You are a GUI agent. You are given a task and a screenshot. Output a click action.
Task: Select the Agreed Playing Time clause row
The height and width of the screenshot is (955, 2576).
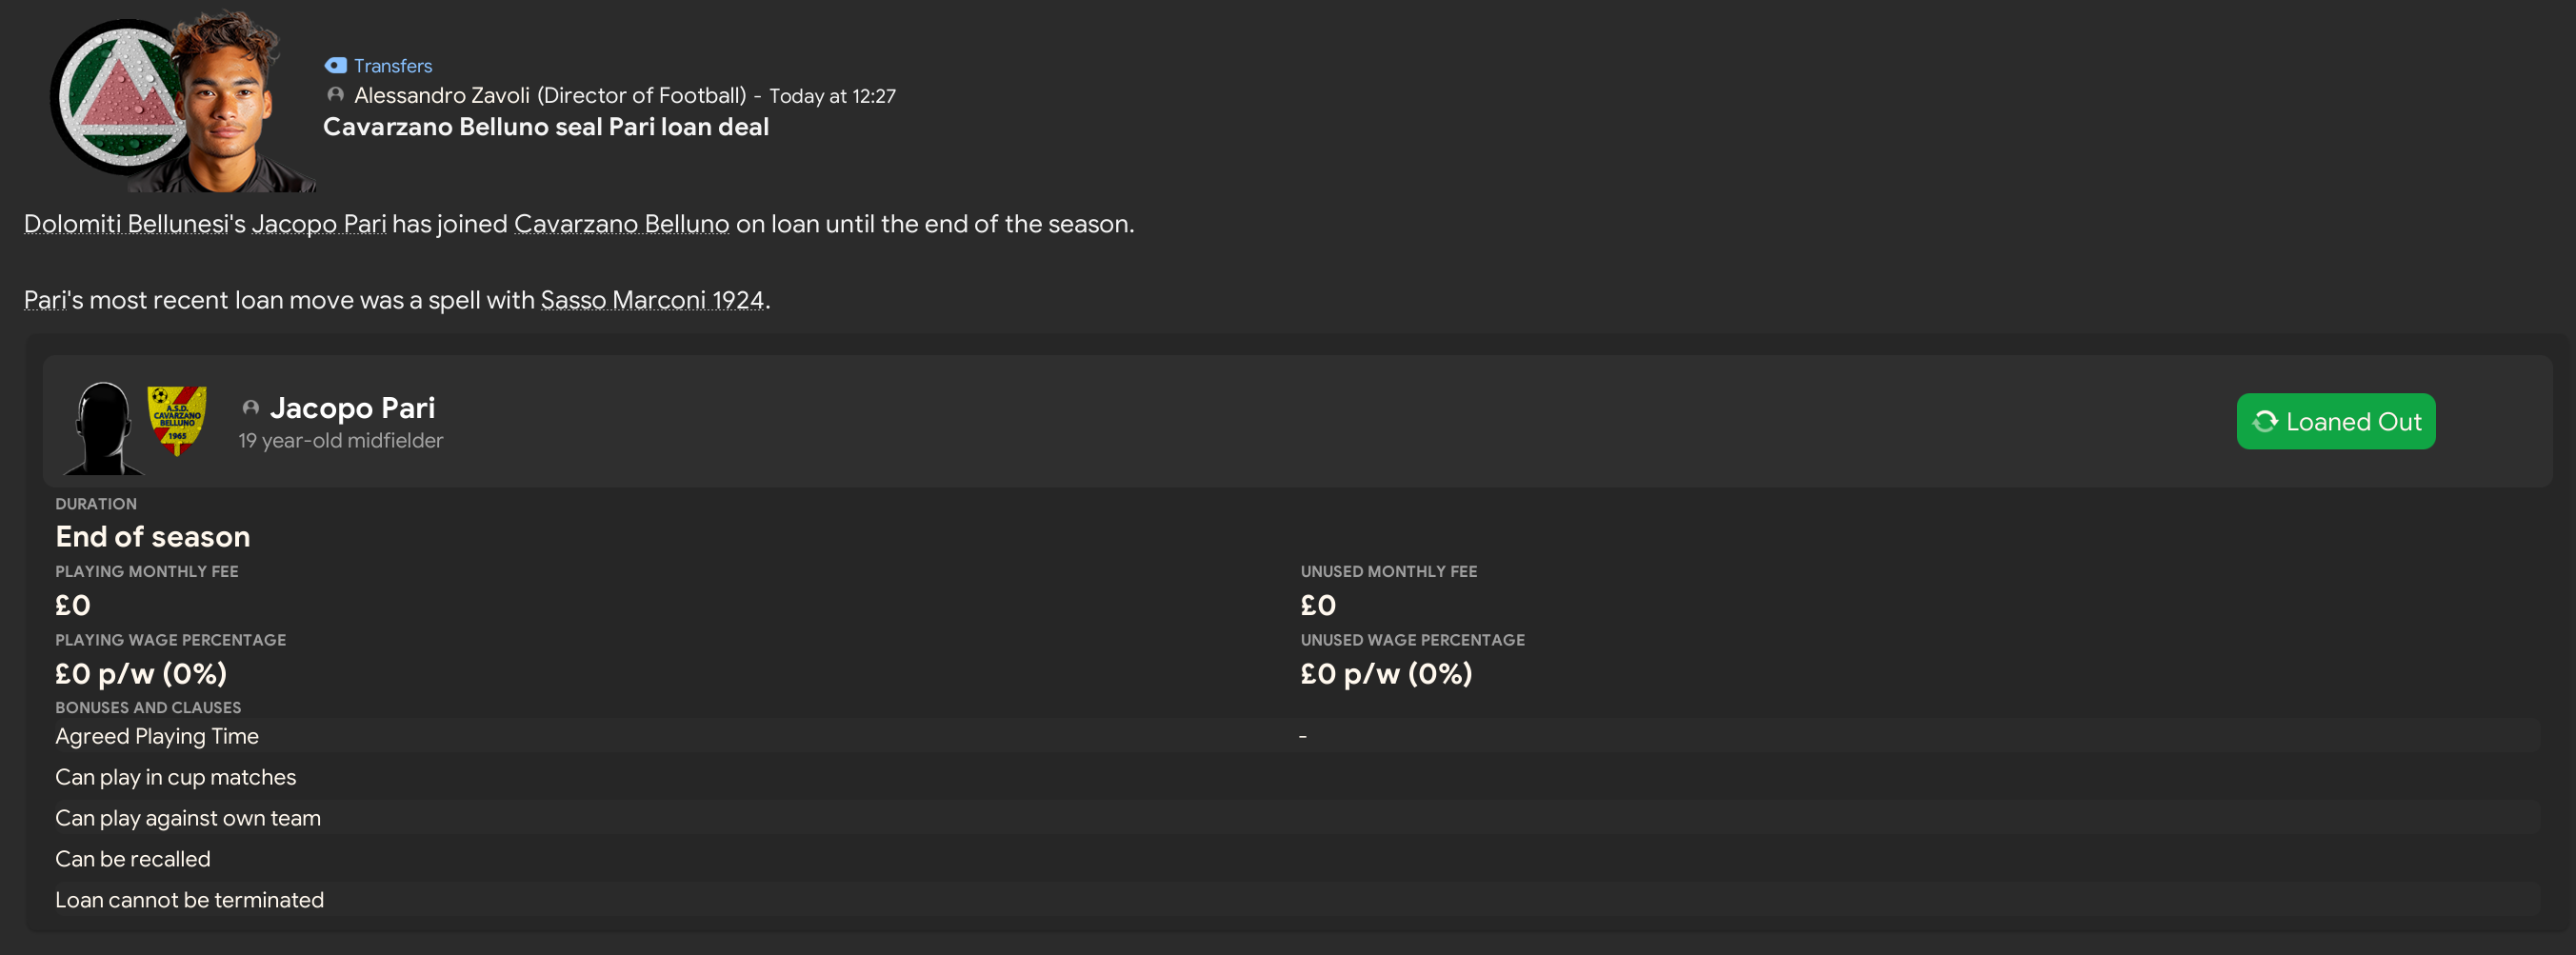[x=157, y=736]
